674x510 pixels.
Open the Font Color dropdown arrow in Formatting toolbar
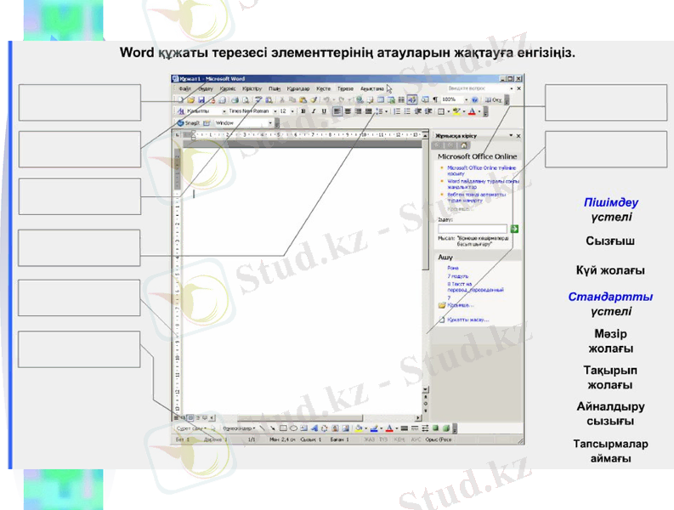click(x=479, y=111)
